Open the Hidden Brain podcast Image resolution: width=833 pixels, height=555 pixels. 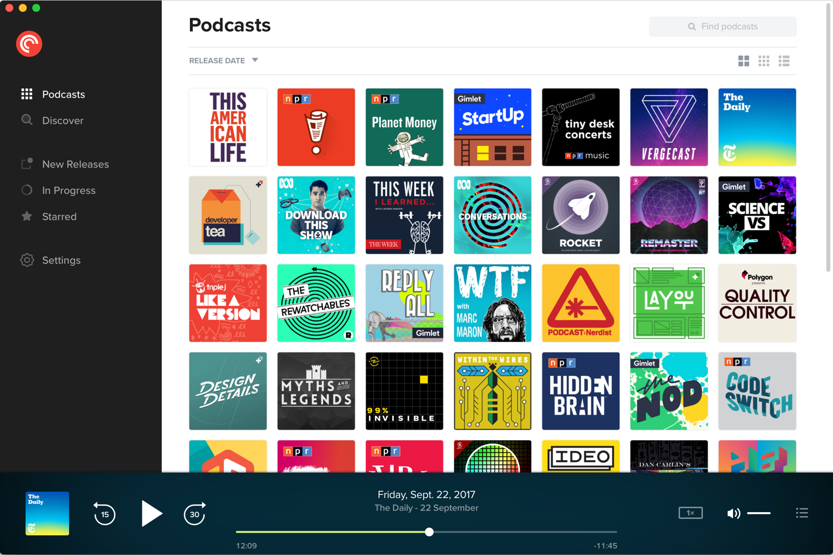pos(580,391)
